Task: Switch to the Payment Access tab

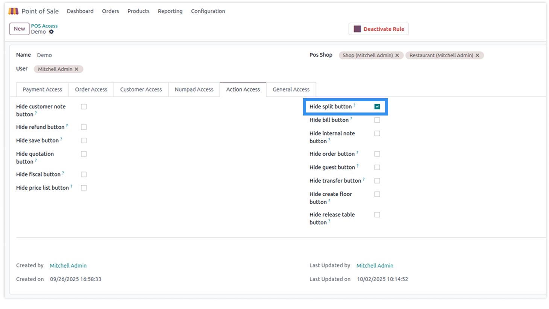Action: point(42,90)
